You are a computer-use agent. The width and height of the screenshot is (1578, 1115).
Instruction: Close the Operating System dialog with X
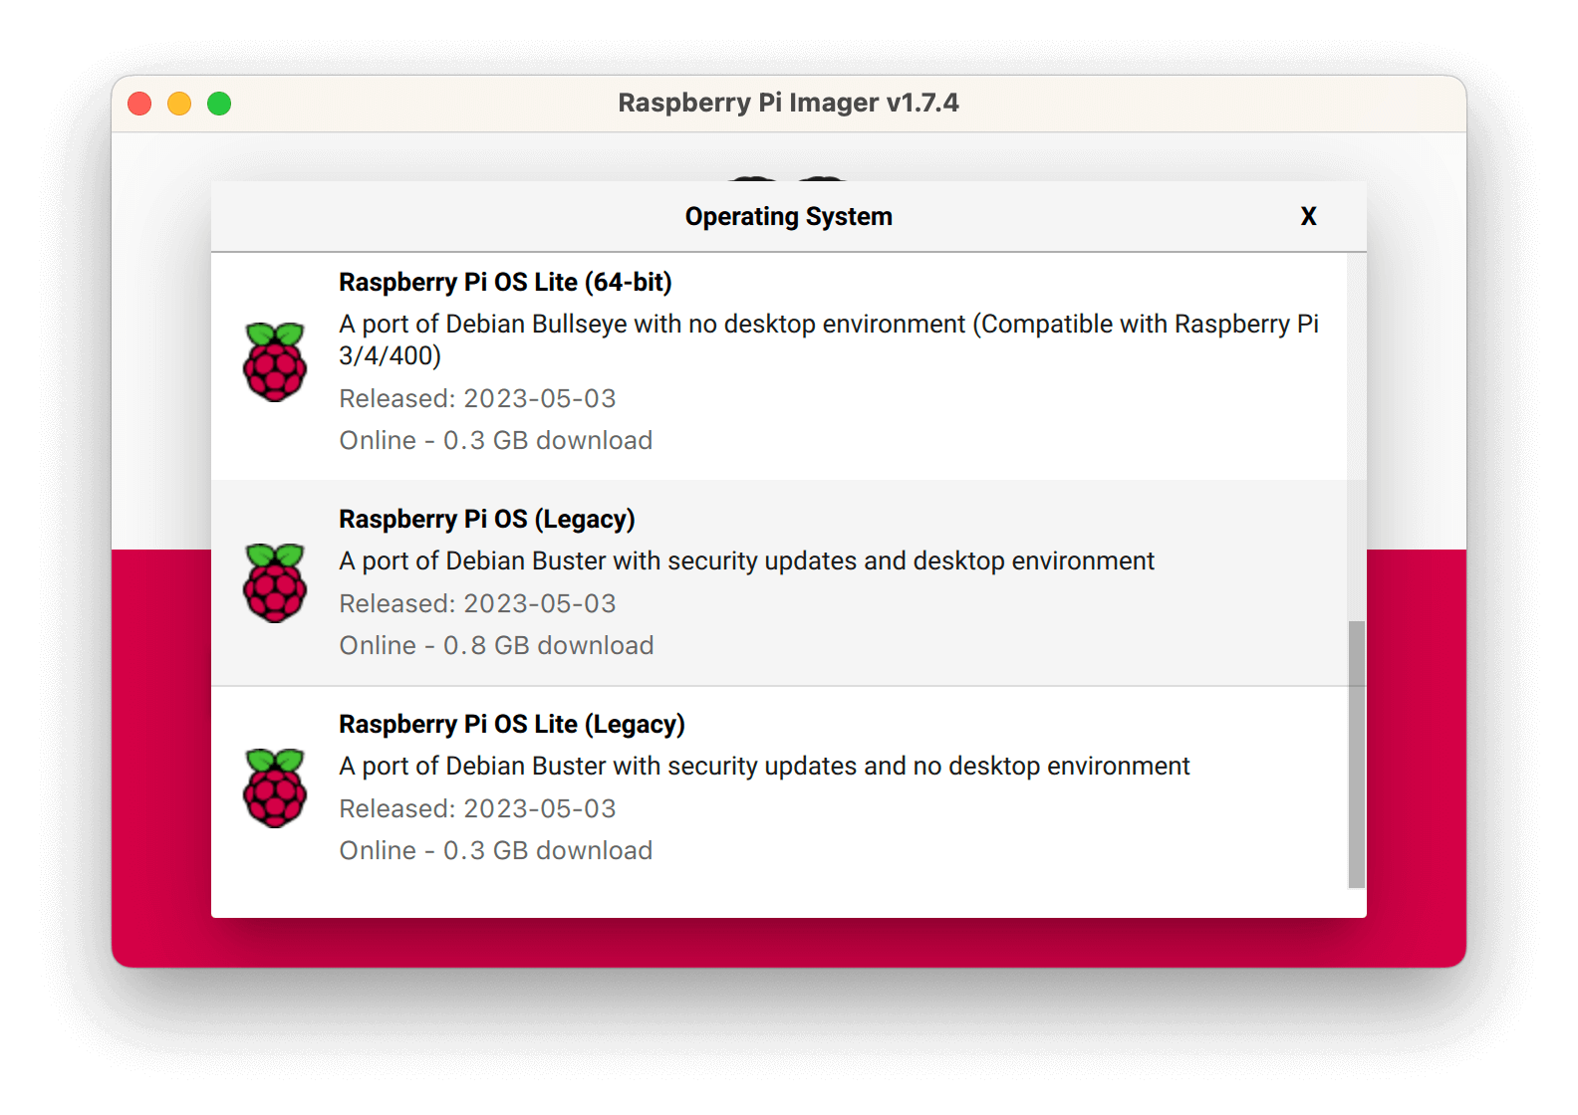click(x=1308, y=216)
